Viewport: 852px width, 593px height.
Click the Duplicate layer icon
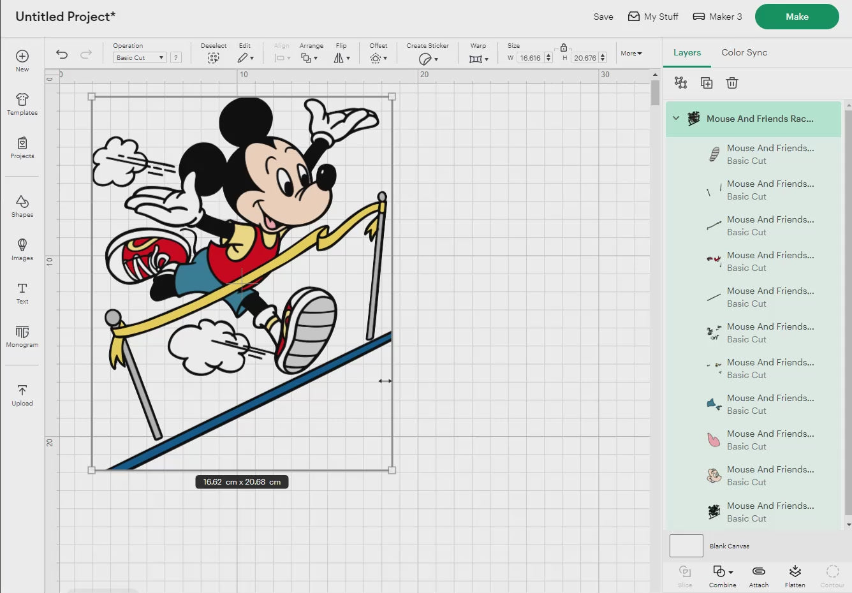tap(707, 83)
